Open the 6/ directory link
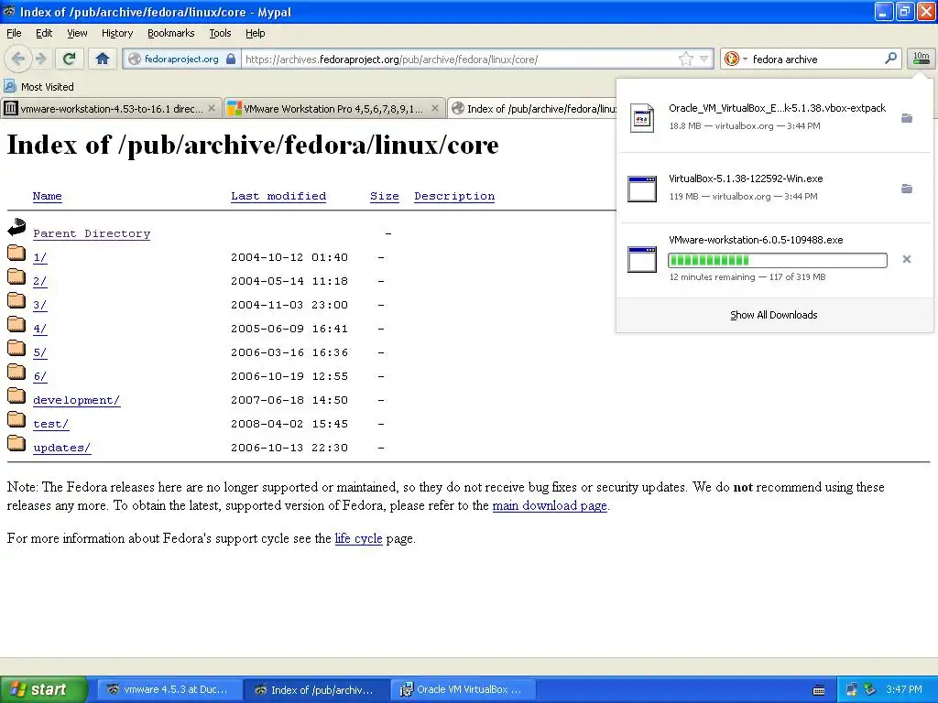Screen dimensions: 938x703 click(40, 376)
